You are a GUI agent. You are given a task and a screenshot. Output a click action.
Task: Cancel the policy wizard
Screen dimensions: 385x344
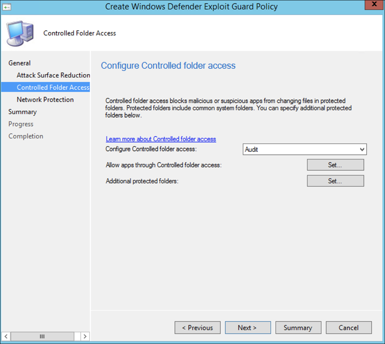(349, 327)
